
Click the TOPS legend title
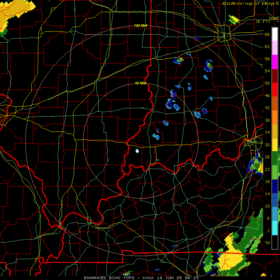[x=273, y=18]
